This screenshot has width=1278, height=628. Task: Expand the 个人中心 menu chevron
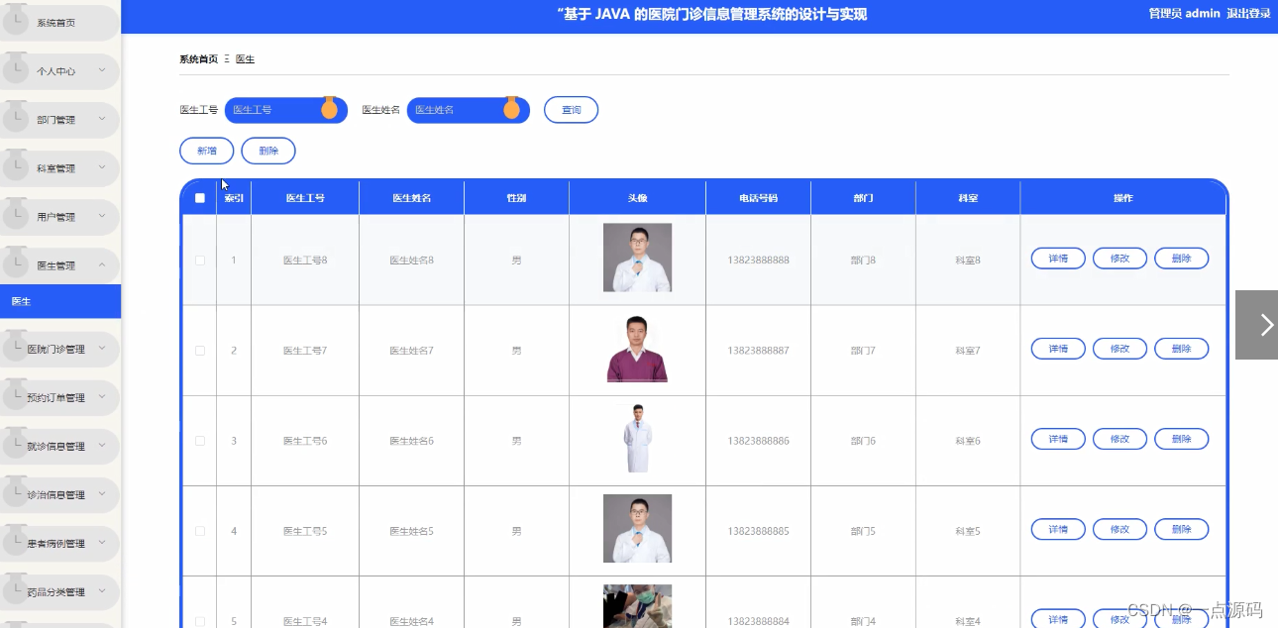pyautogui.click(x=102, y=70)
